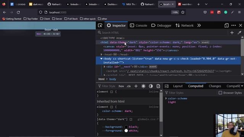
Task: Open the Changes sidebar tab
Action: (x=215, y=86)
